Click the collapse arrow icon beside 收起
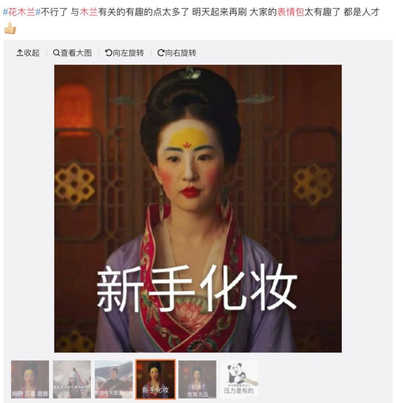This screenshot has width=396, height=403. 20,53
